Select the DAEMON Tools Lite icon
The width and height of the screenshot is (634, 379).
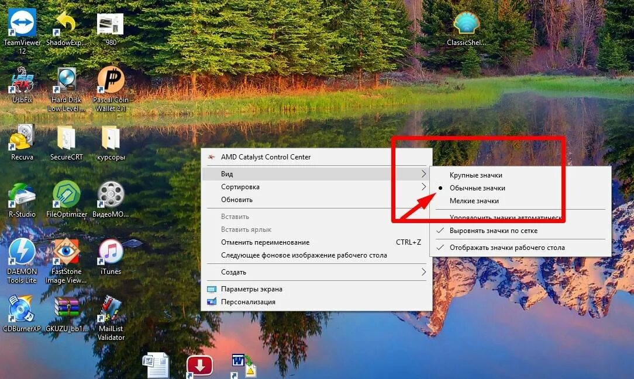point(22,252)
